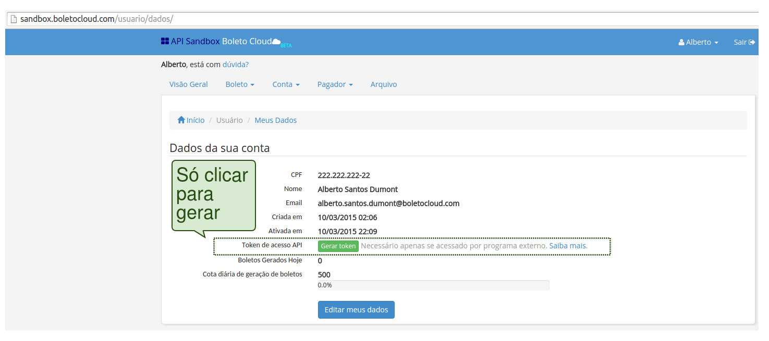
Task: Click the Meus Dados breadcrumb link
Action: coord(275,120)
